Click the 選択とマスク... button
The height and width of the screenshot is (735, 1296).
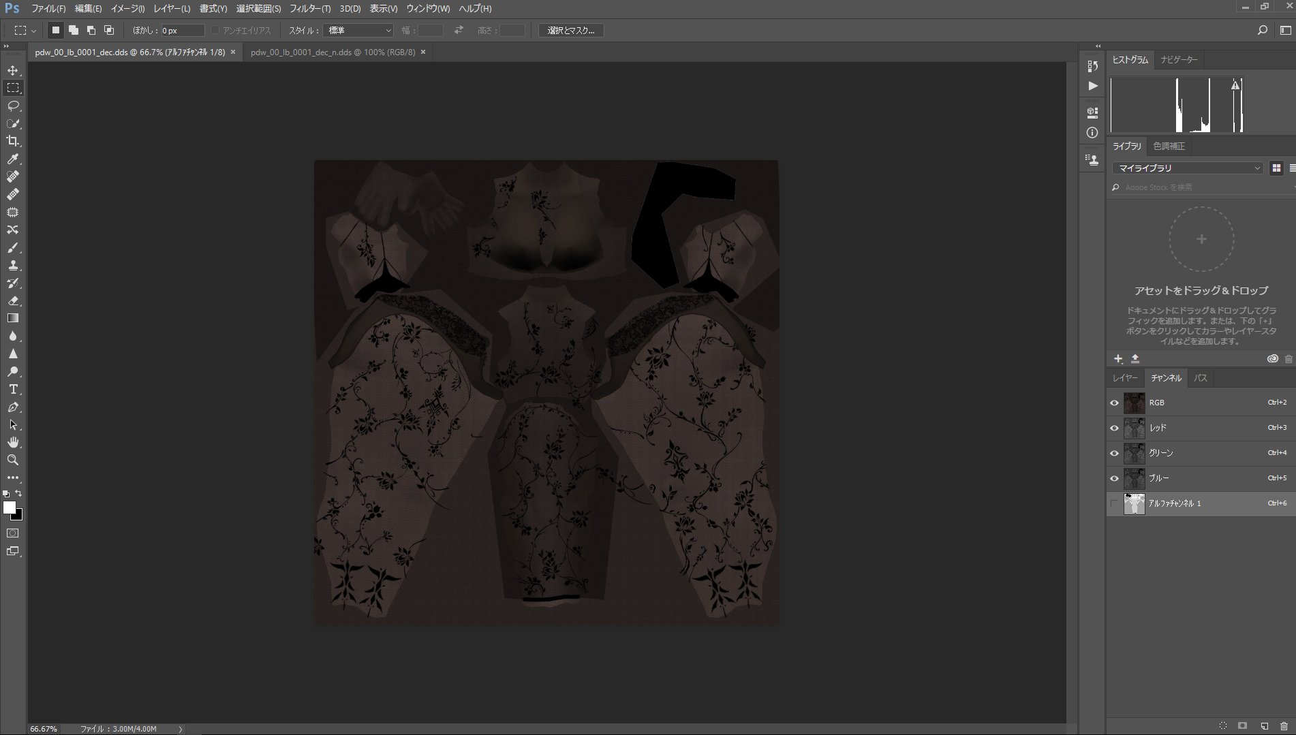click(x=571, y=31)
